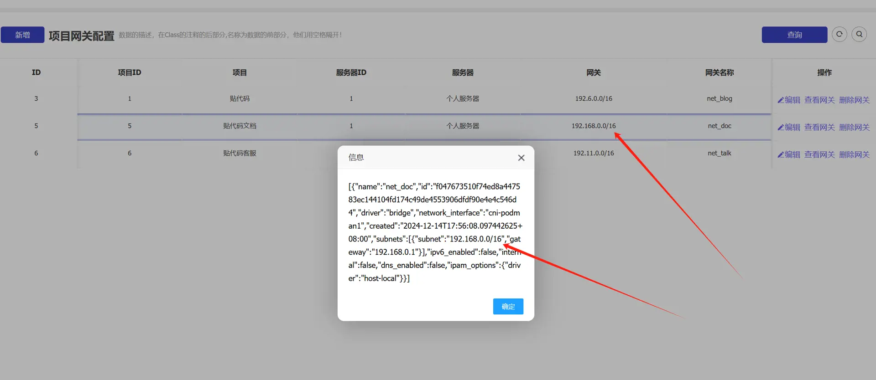
Task: Click the 贴代码客服 project cell
Action: [x=240, y=153]
